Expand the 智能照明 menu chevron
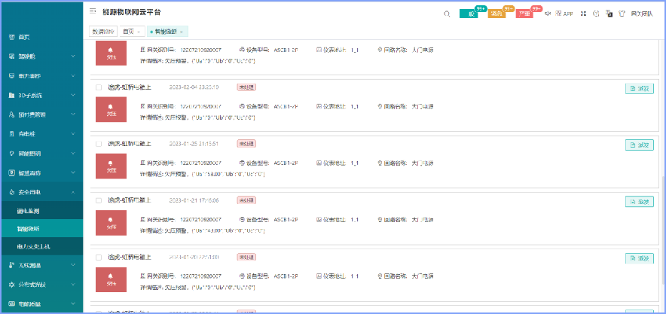 pos(73,154)
